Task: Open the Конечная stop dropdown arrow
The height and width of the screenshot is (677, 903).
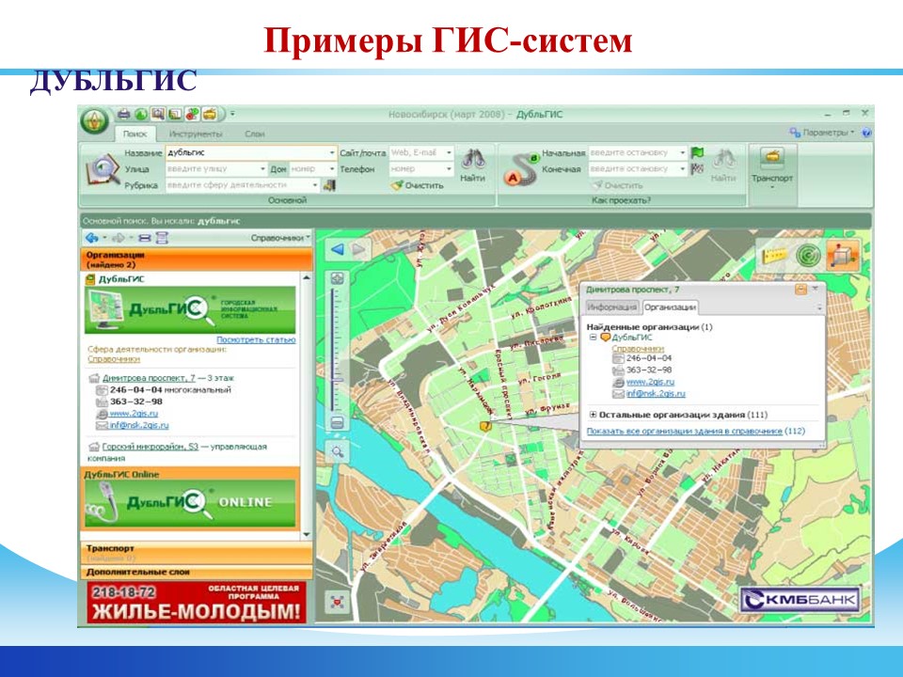Action: pyautogui.click(x=683, y=169)
